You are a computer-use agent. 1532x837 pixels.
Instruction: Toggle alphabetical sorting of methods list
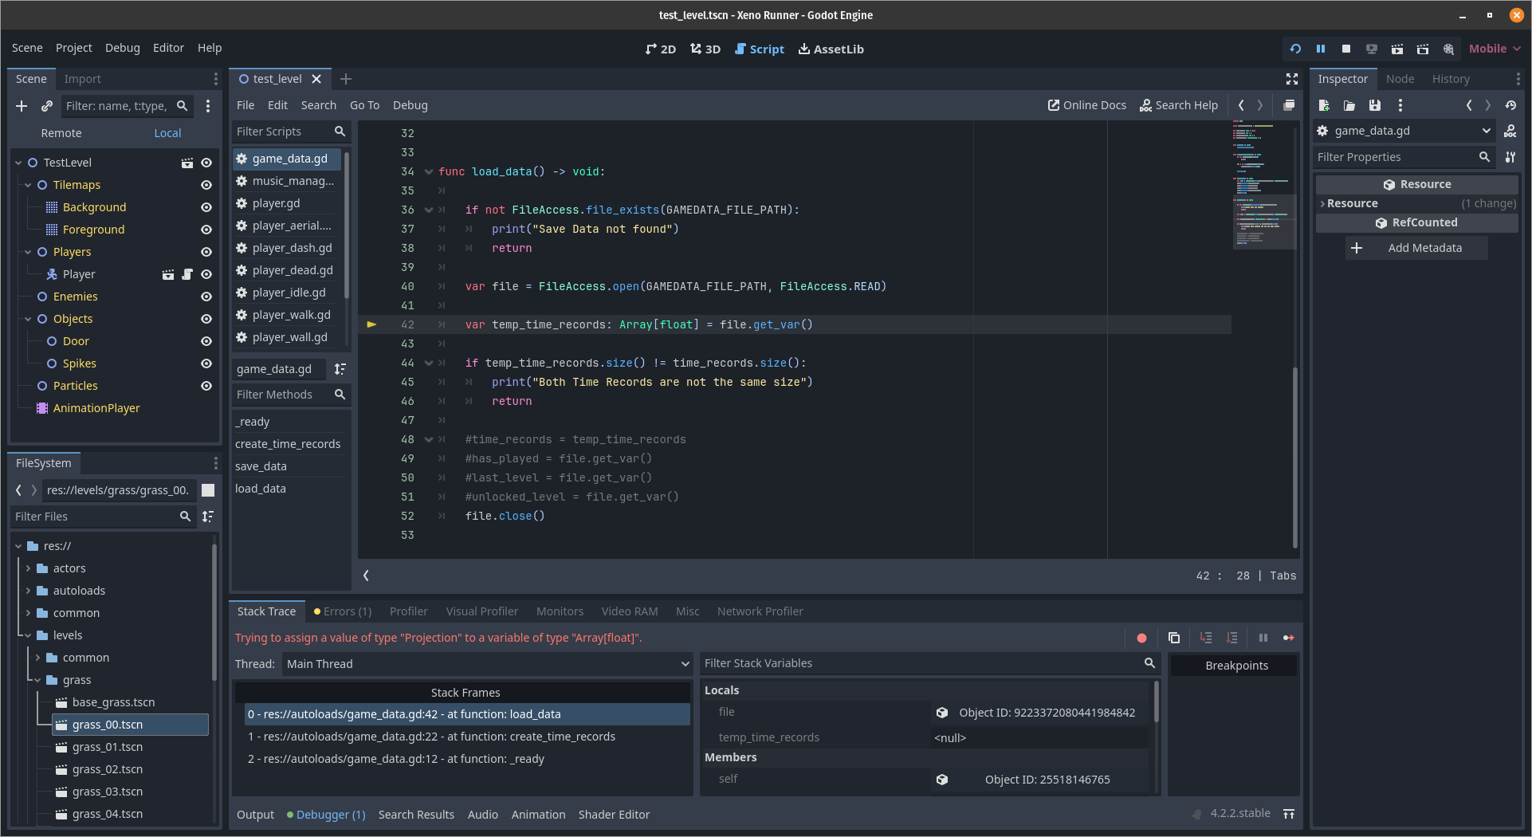(340, 369)
